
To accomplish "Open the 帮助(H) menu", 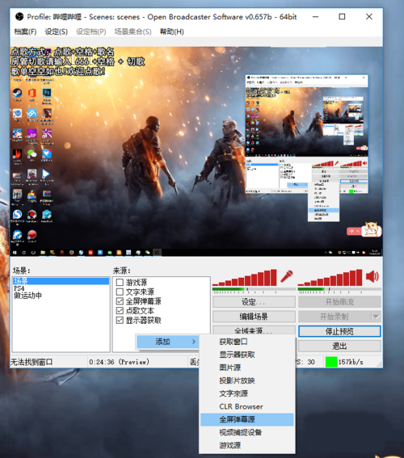I will (x=172, y=32).
